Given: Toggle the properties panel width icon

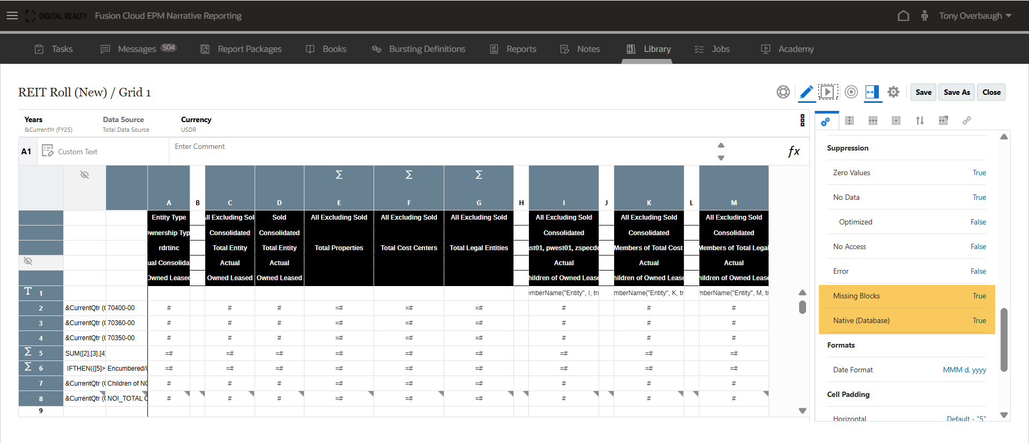Looking at the screenshot, I should tap(873, 92).
